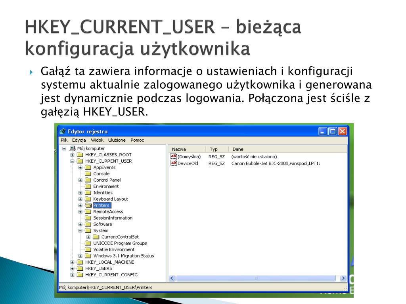Expand the Printers key
The width and height of the screenshot is (406, 304).
(80, 205)
